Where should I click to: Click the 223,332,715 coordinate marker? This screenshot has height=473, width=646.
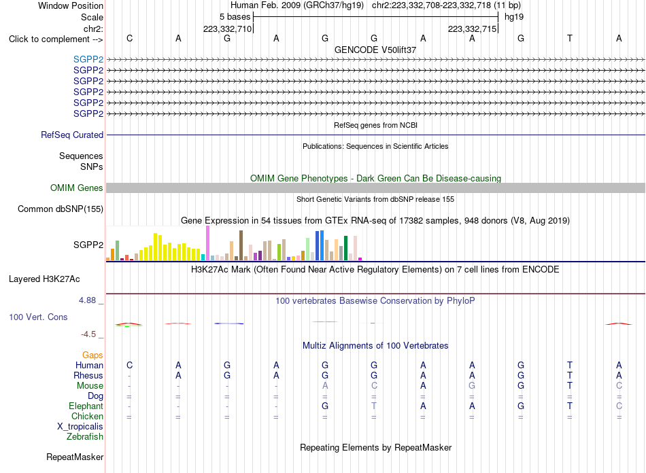472,29
